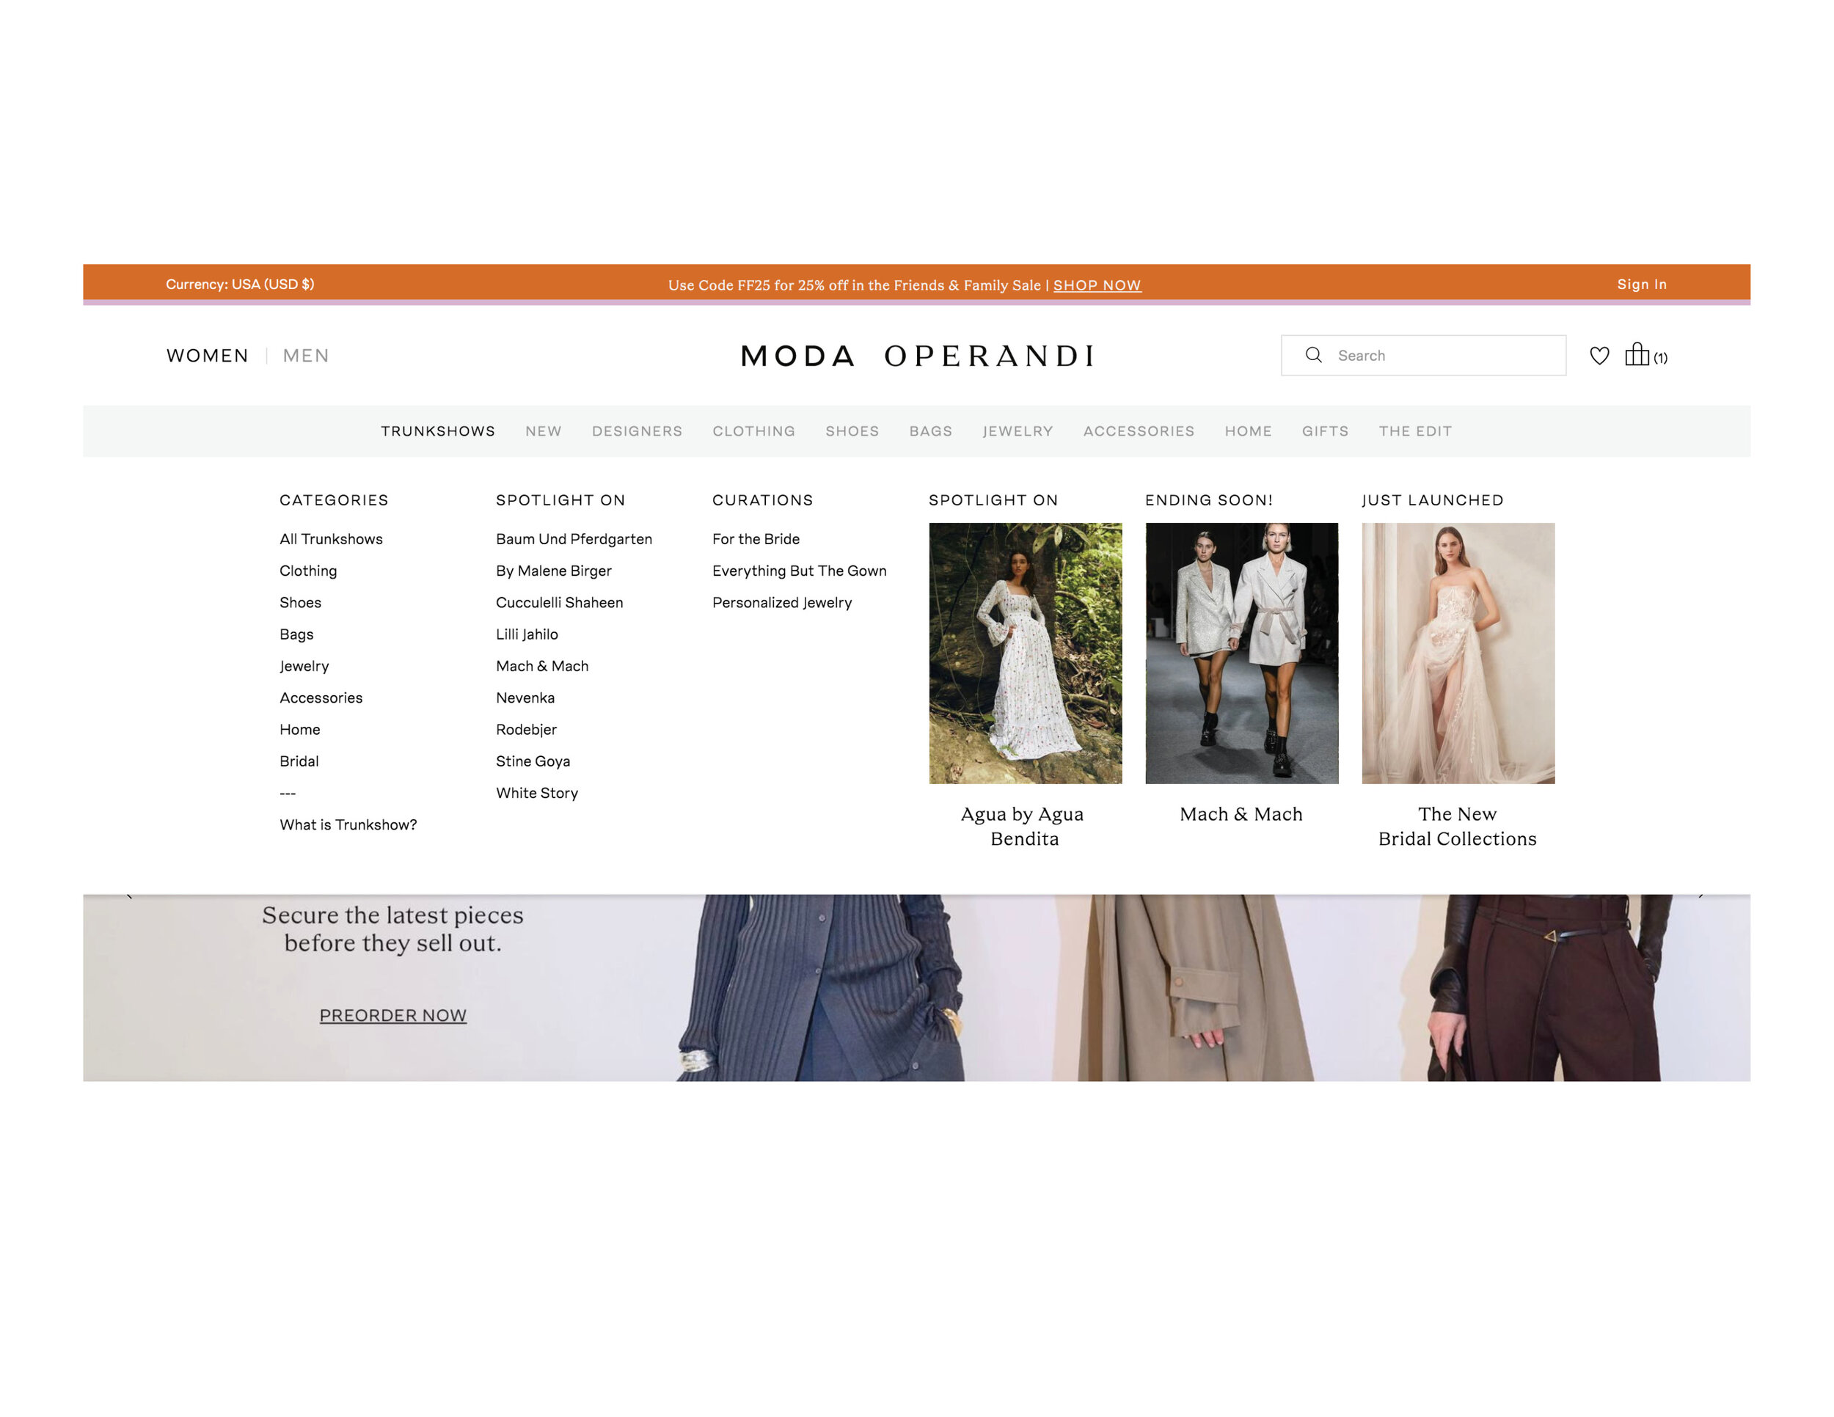The height and width of the screenshot is (1417, 1834).
Task: Open Personalized Jewelry curation
Action: (782, 603)
